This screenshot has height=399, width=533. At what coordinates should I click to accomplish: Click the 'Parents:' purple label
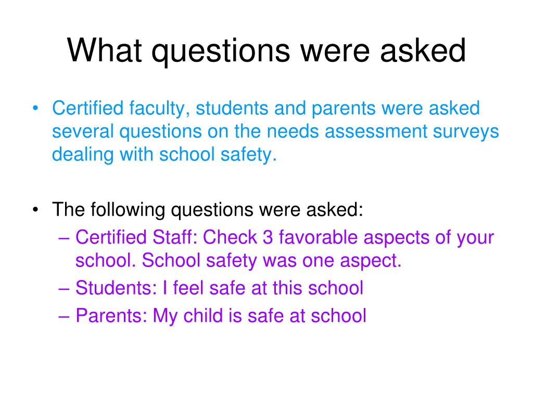[x=111, y=315]
